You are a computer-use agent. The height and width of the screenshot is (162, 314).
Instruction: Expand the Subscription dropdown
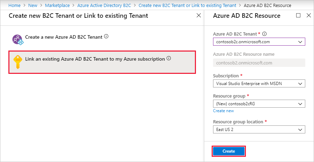pos(259,84)
